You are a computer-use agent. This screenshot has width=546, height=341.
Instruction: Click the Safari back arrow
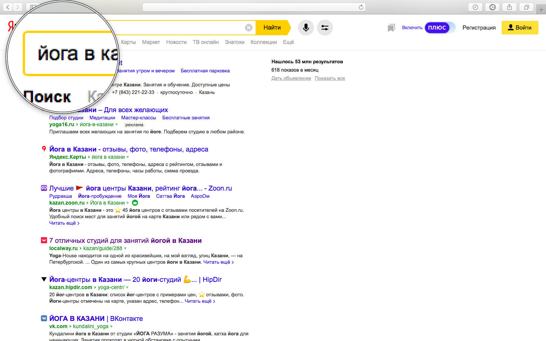[x=8, y=7]
